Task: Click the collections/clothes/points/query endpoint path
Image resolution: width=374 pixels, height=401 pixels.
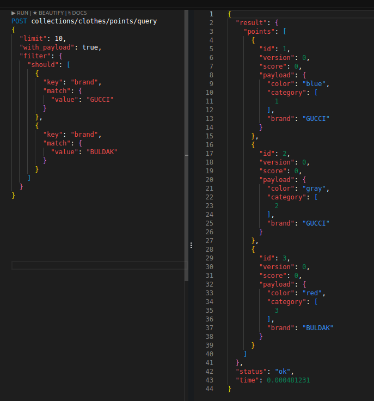Action: (94, 21)
